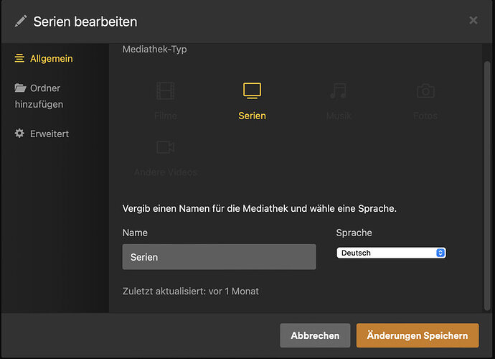This screenshot has height=359, width=495.
Task: Close the Serien bearbeiten dialog
Action: pos(473,20)
